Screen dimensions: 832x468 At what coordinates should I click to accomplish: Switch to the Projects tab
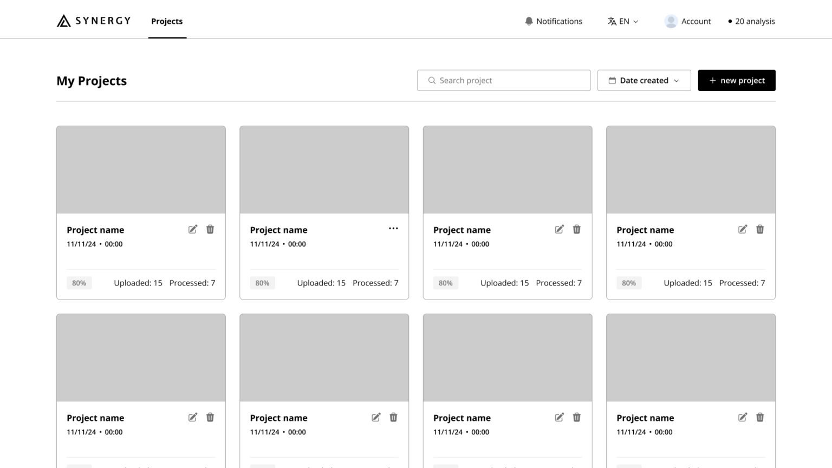167,21
